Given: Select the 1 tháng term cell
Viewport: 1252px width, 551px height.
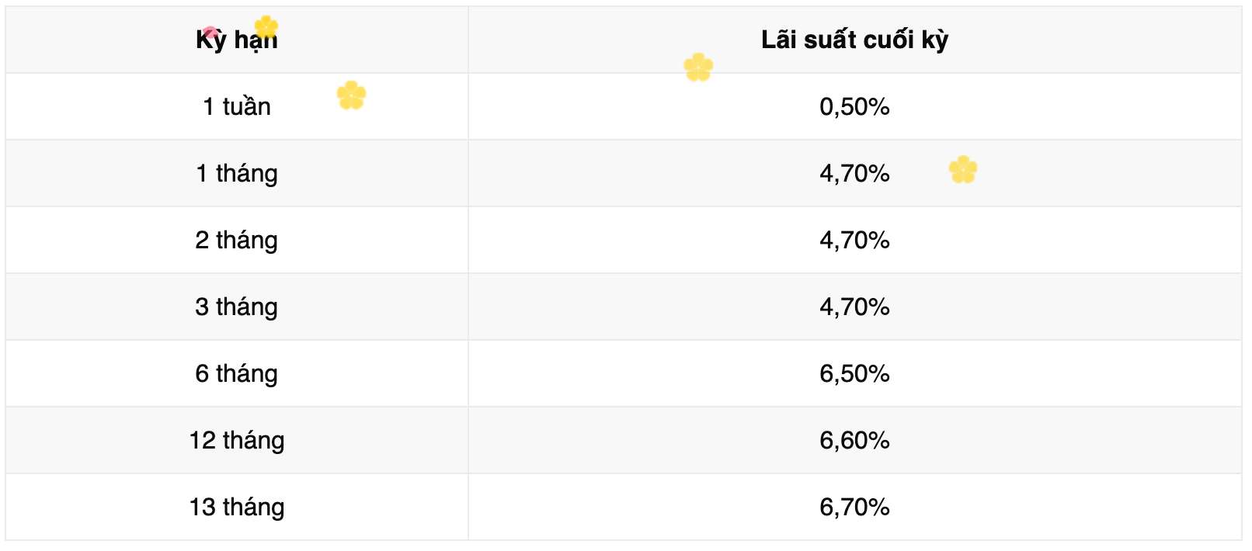Looking at the screenshot, I should pyautogui.click(x=236, y=173).
